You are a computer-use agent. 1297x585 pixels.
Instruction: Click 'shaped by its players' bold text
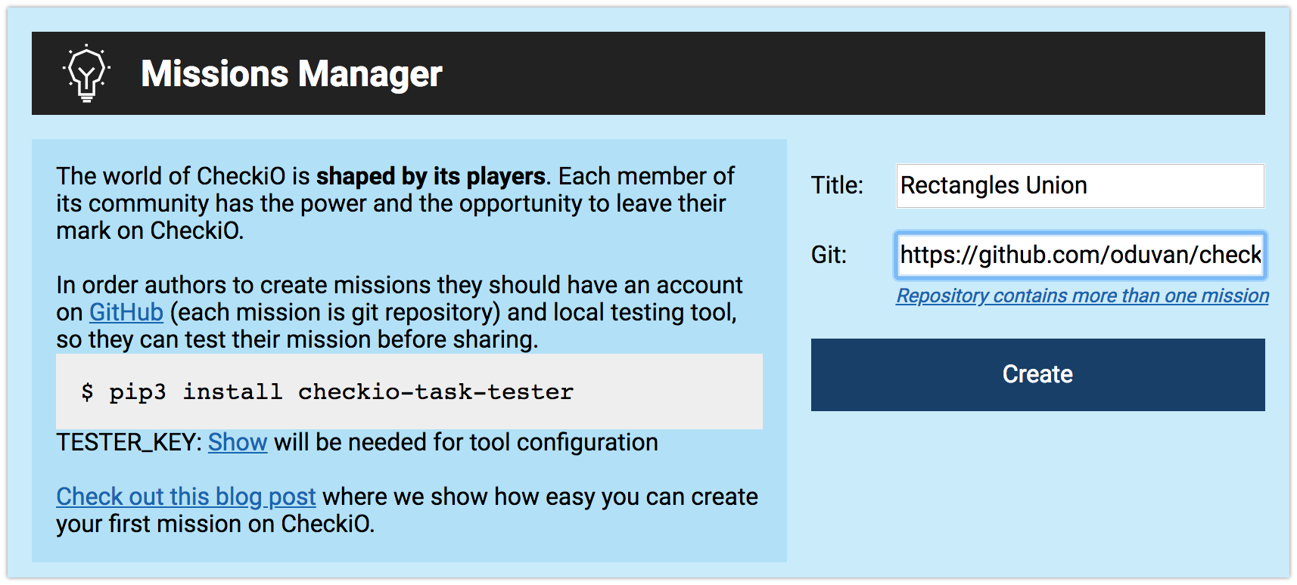(431, 176)
